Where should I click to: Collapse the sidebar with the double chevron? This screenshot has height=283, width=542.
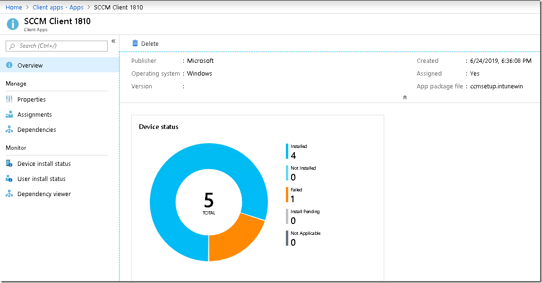click(x=113, y=41)
